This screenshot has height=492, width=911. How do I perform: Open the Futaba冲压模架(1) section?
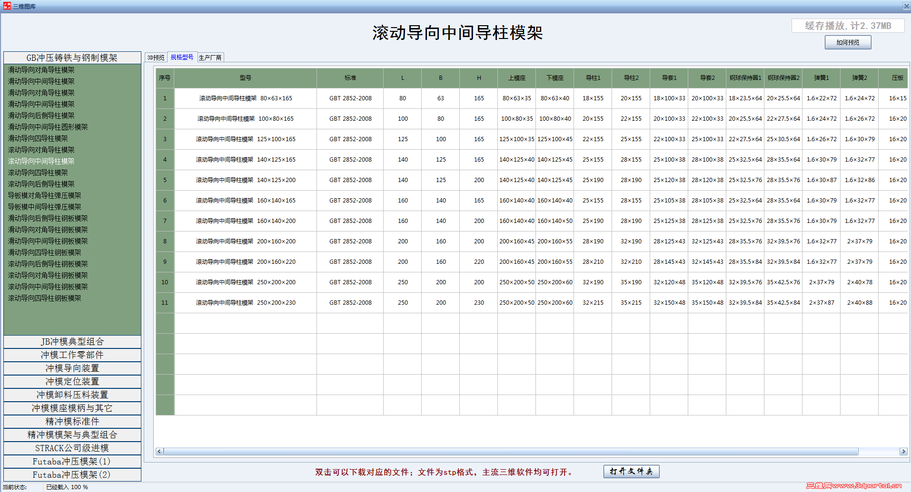point(72,462)
